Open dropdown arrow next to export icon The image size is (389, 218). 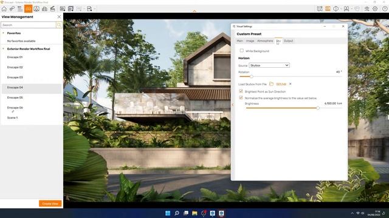(x=95, y=9)
